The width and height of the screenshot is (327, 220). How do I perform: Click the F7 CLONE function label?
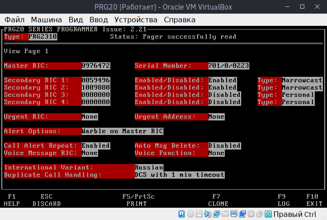coord(218,200)
